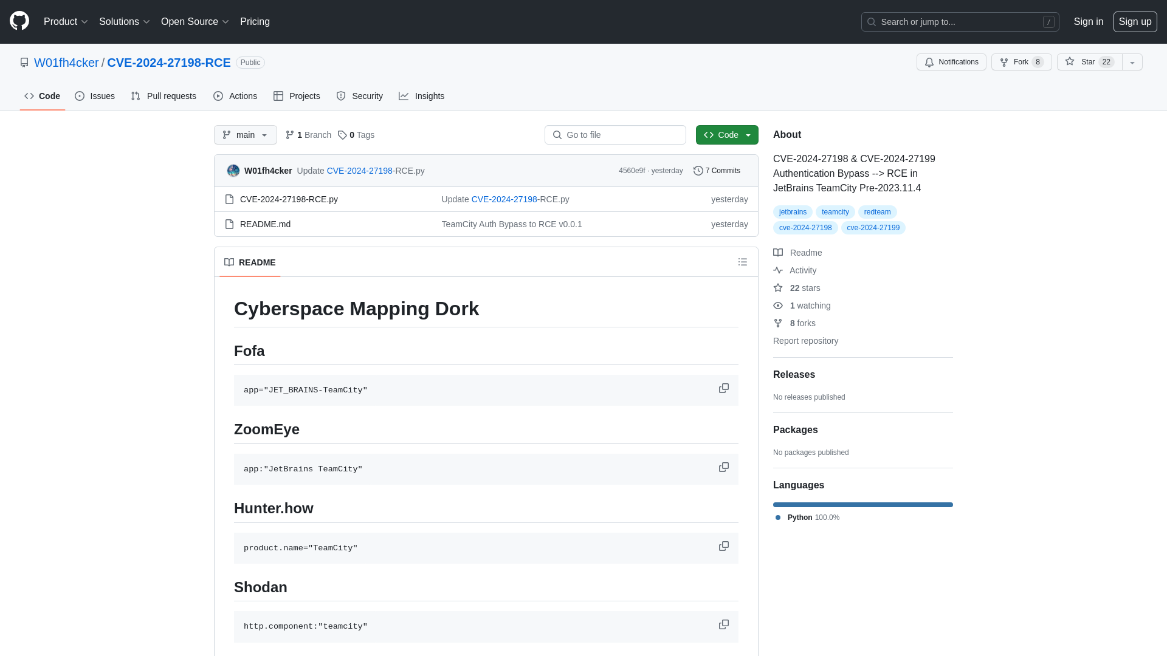
Task: Switch to the Code tab
Action: (x=42, y=96)
